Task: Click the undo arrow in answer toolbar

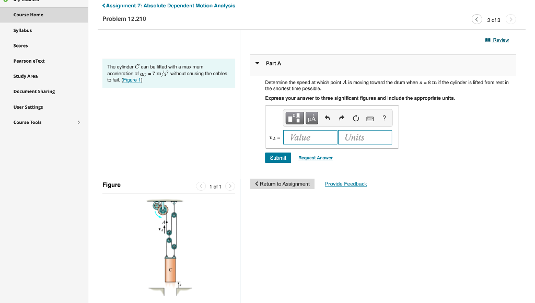Action: tap(327, 118)
